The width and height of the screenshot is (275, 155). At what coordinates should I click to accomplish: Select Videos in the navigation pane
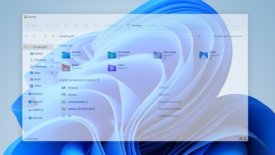coord(38,86)
